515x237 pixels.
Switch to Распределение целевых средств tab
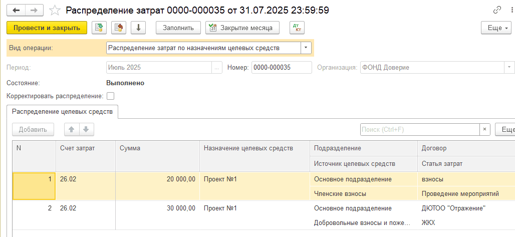point(62,111)
